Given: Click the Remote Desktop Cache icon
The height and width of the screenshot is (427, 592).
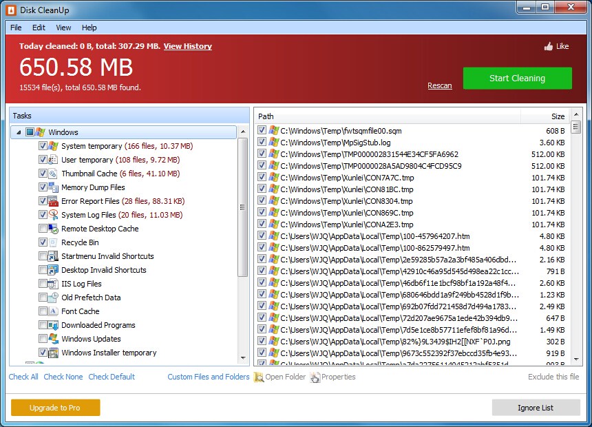Looking at the screenshot, I should coord(53,229).
